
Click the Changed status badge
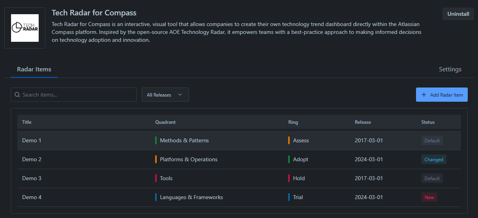pos(433,160)
